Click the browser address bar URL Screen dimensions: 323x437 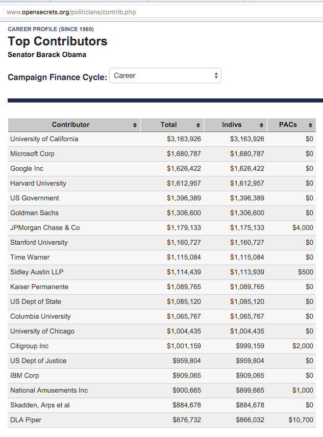tap(71, 12)
